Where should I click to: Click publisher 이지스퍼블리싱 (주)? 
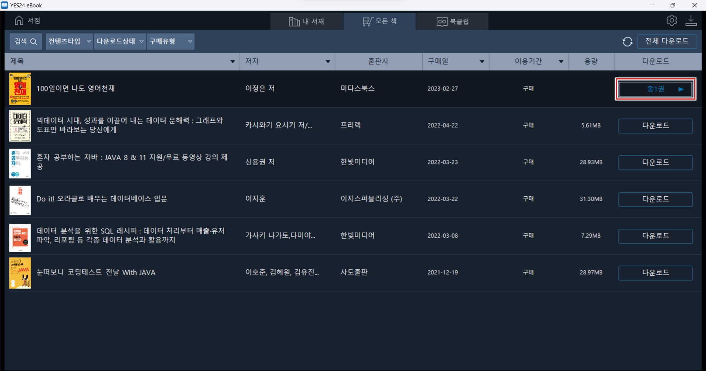(371, 199)
